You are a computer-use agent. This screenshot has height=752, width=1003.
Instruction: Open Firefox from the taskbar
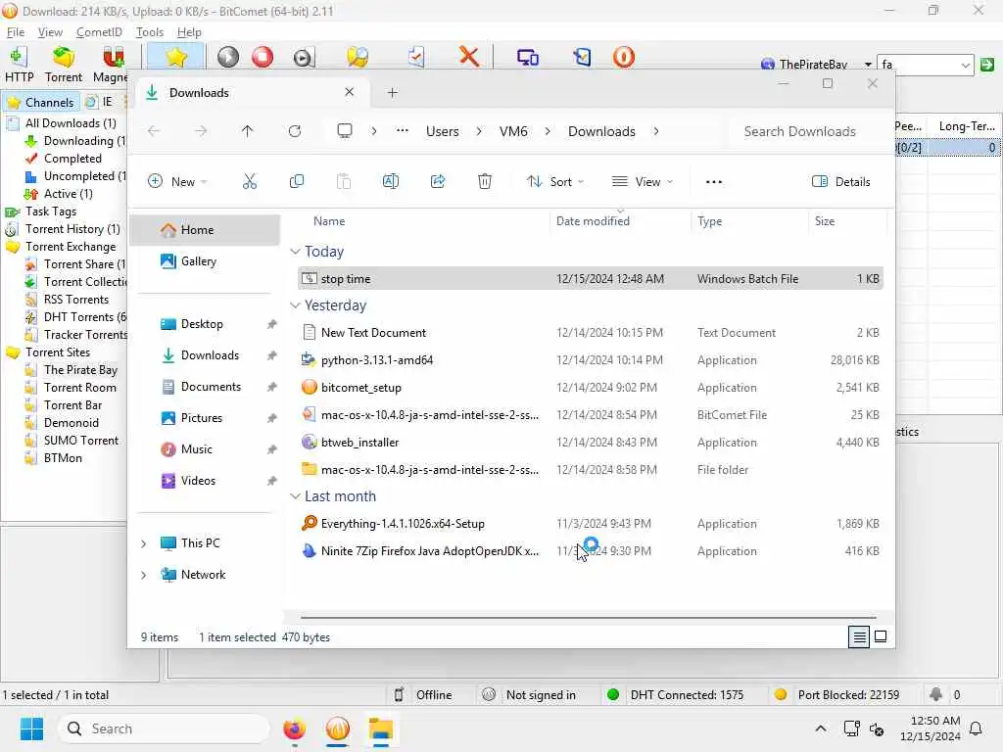click(294, 728)
